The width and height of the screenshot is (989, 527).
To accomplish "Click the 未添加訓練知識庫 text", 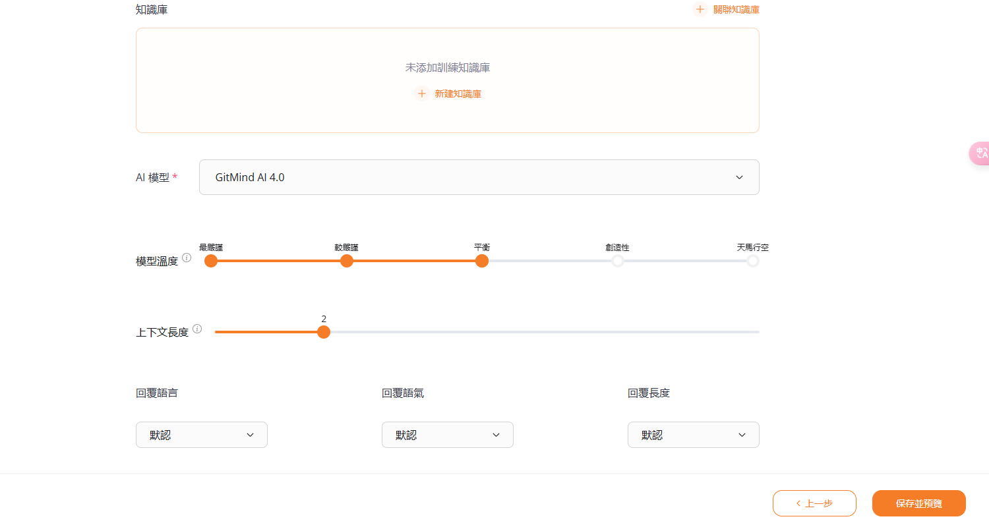I will click(x=448, y=67).
